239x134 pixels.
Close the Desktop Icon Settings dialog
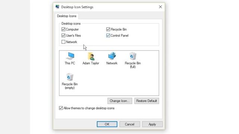pyautogui.click(x=160, y=7)
